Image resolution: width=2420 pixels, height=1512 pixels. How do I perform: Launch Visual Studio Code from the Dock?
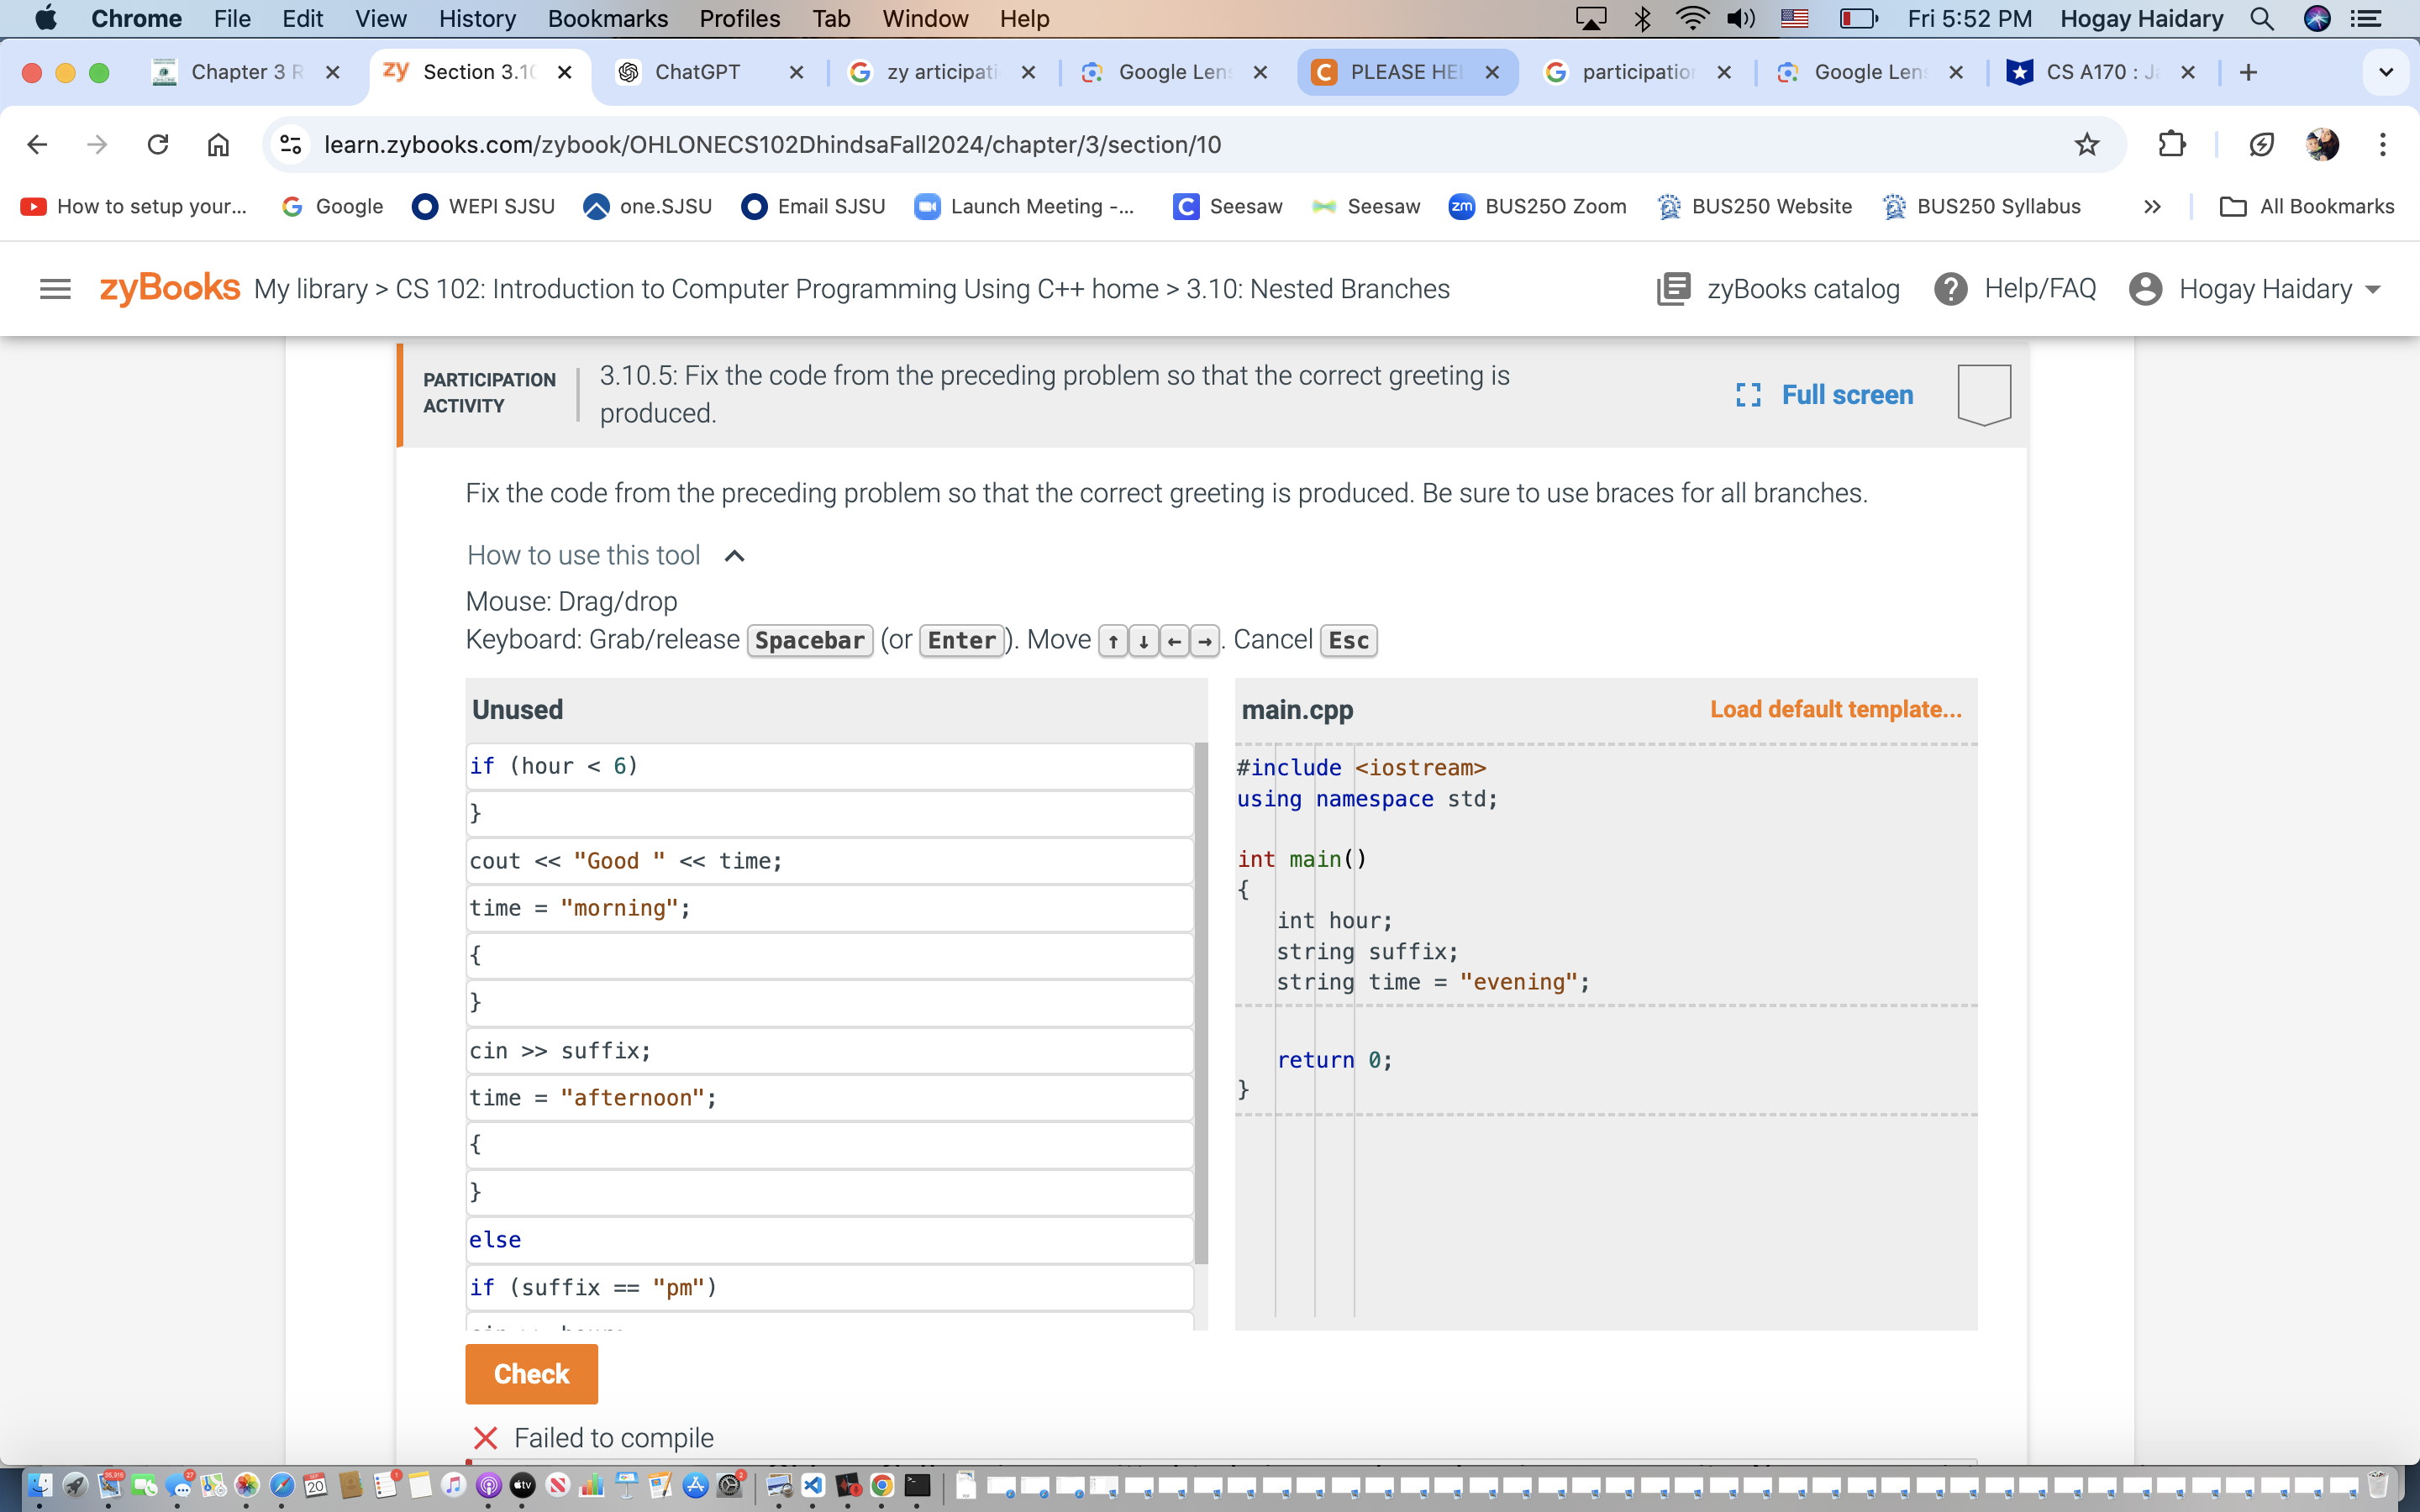point(812,1487)
